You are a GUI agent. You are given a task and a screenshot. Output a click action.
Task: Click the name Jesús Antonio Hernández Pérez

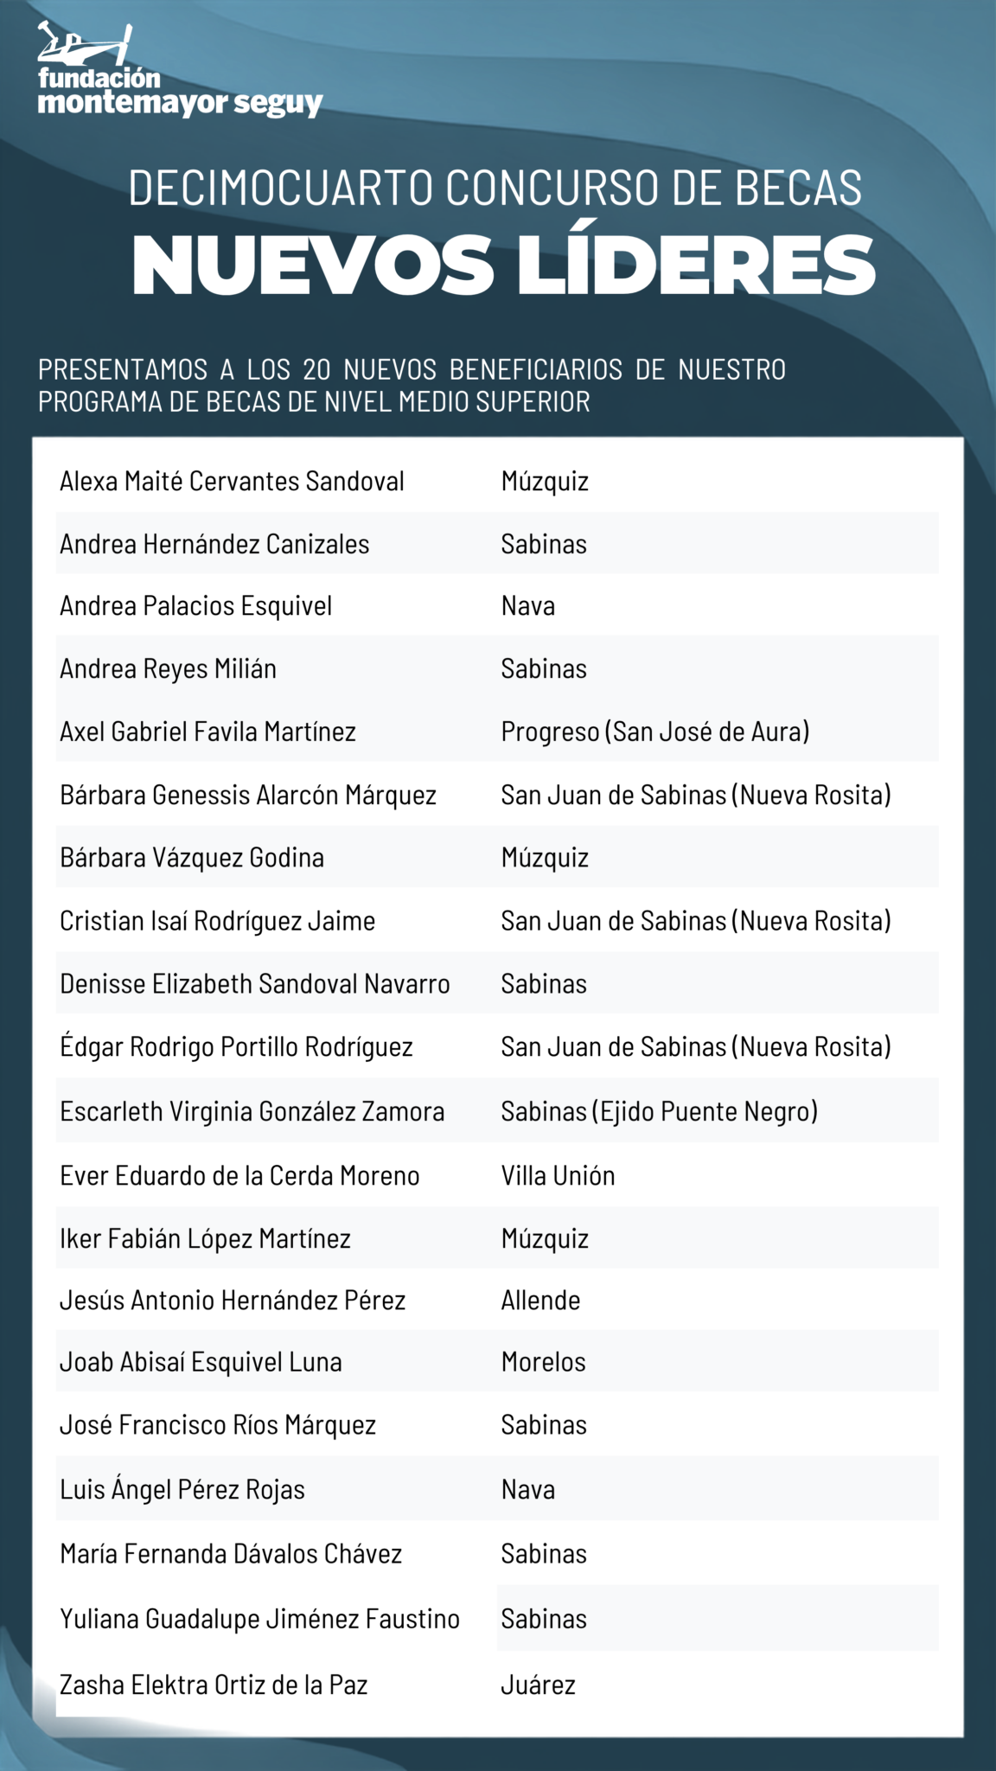233,1300
